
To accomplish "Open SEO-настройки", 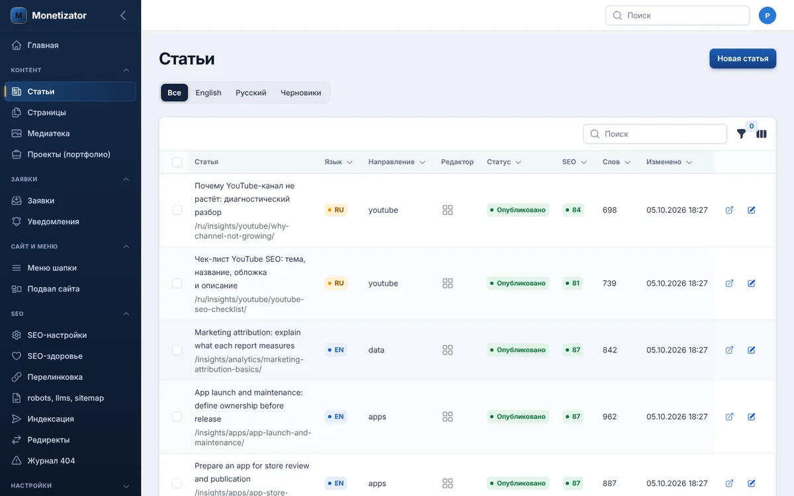I will pyautogui.click(x=70, y=335).
